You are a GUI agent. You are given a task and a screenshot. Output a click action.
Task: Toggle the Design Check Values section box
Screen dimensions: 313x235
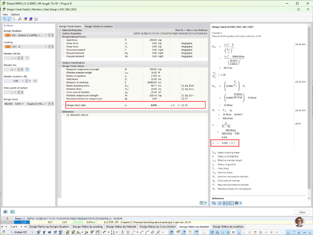coord(59,66)
